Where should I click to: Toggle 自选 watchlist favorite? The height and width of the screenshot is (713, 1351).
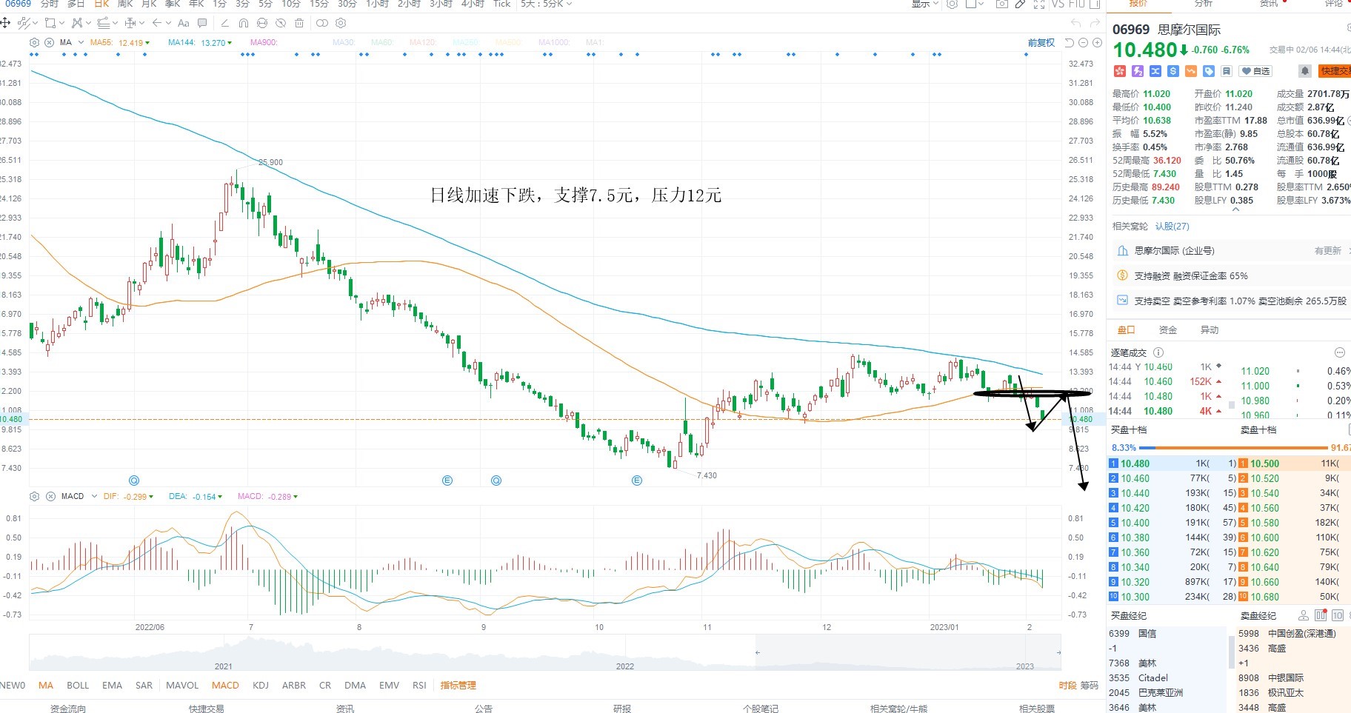(1256, 71)
